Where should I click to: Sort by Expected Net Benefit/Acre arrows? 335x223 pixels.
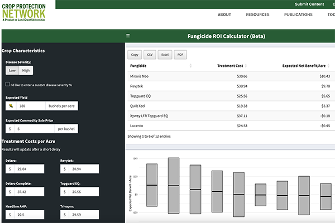pyautogui.click(x=328, y=66)
